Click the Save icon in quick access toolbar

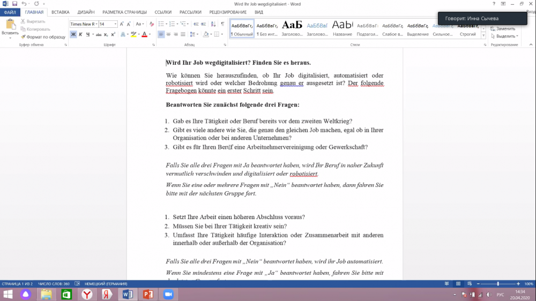point(13,4)
